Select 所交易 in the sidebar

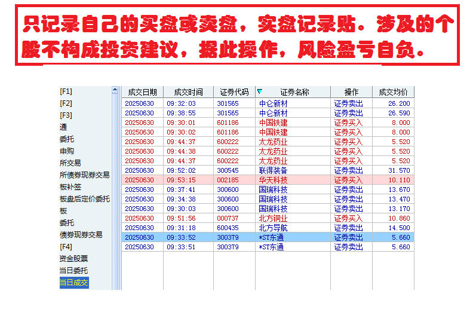(70, 163)
